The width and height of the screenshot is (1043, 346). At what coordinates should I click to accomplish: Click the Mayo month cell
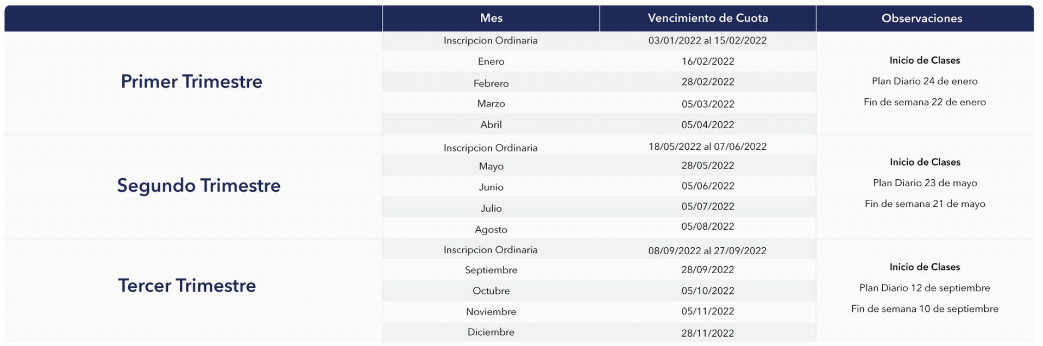(491, 166)
